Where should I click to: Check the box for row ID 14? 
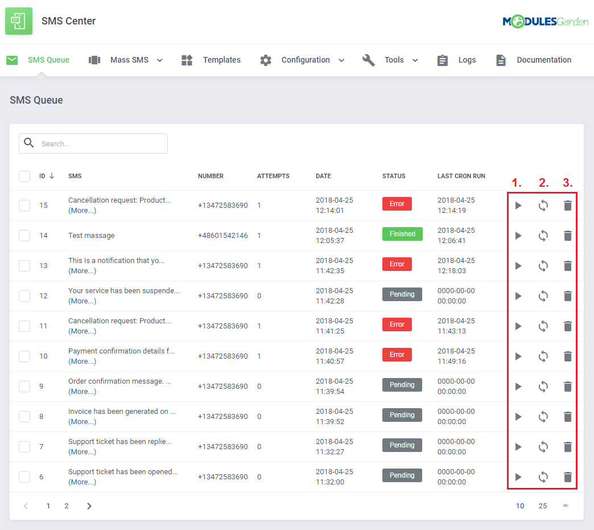24,236
